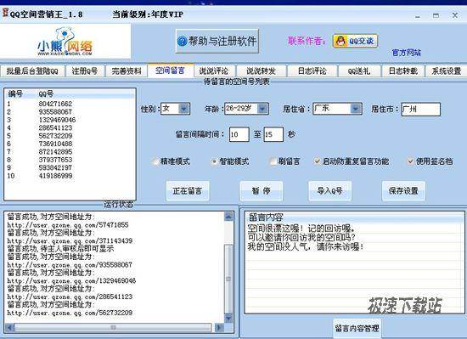Click the 导入Q号 button
Image resolution: width=467 pixels, height=339 pixels.
click(329, 191)
